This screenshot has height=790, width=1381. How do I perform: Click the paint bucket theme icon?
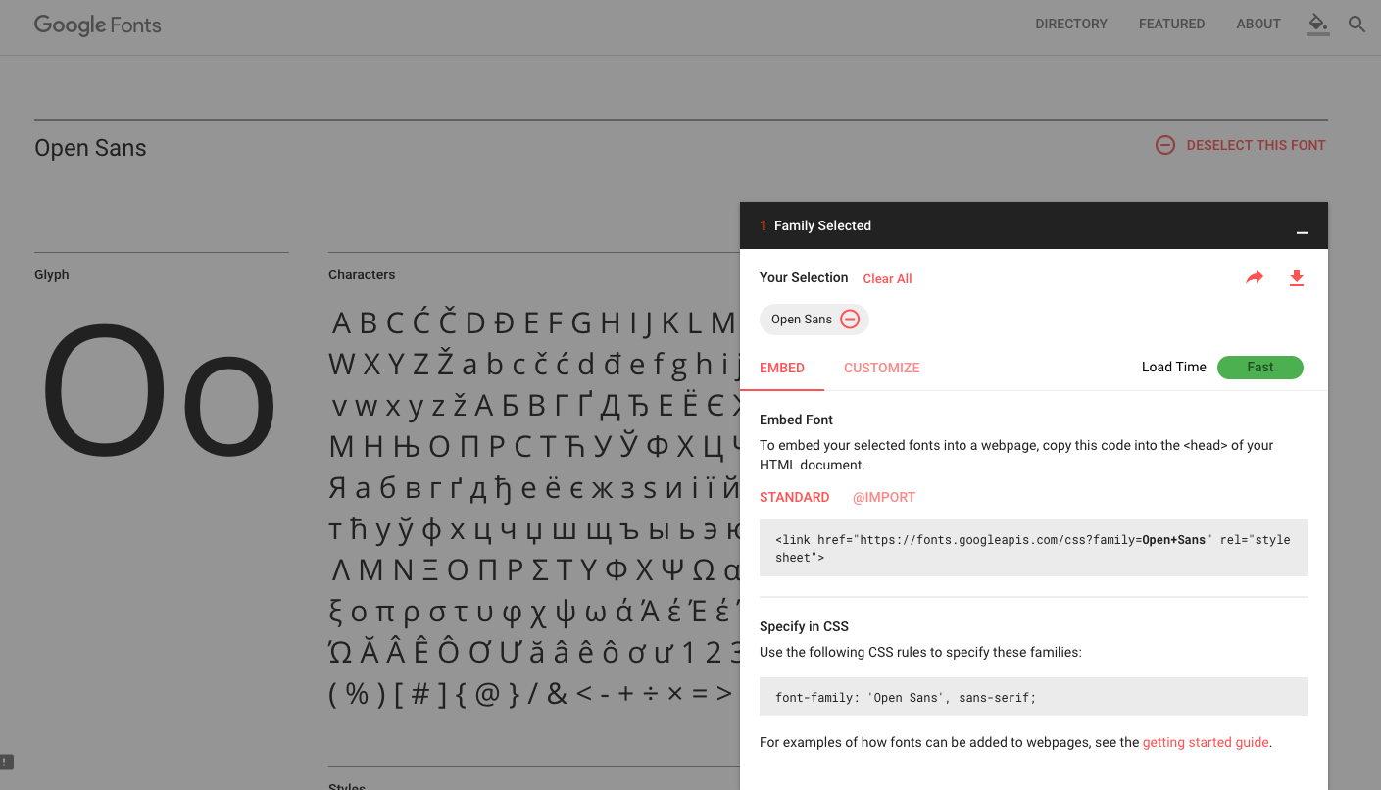[1318, 25]
